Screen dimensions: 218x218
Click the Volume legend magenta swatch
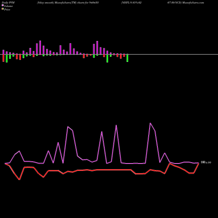(3, 5)
